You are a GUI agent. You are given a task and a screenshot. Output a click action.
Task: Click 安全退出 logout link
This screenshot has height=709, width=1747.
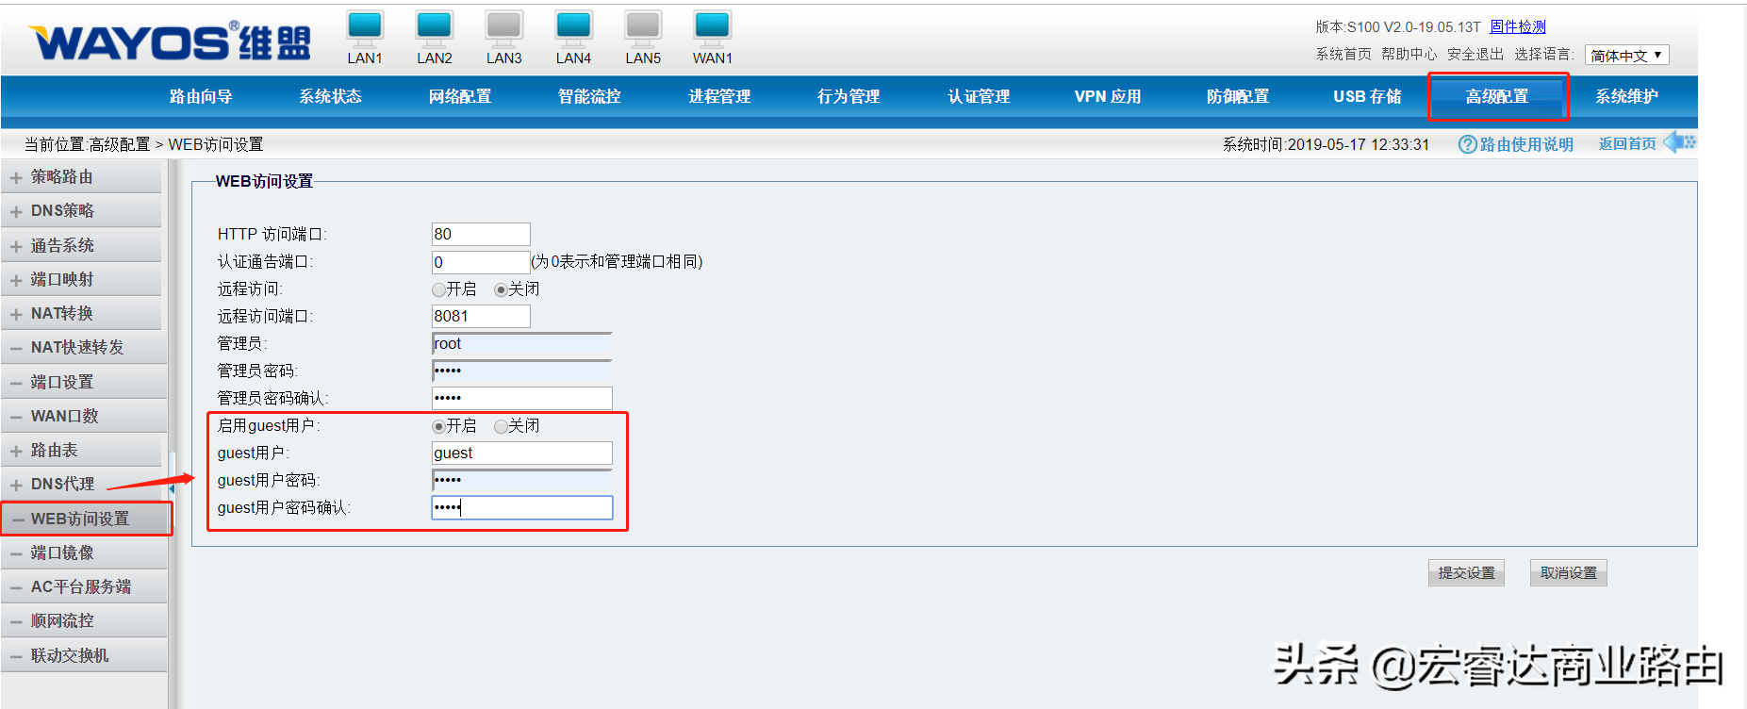point(1475,55)
